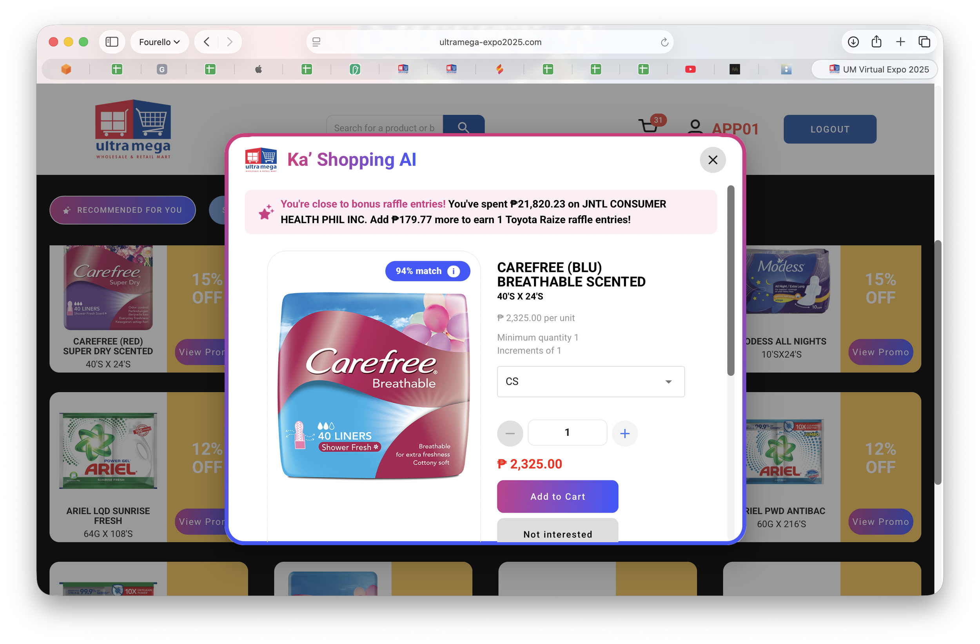
Task: View Promo for Carefree Red Super Dry
Action: coord(200,352)
